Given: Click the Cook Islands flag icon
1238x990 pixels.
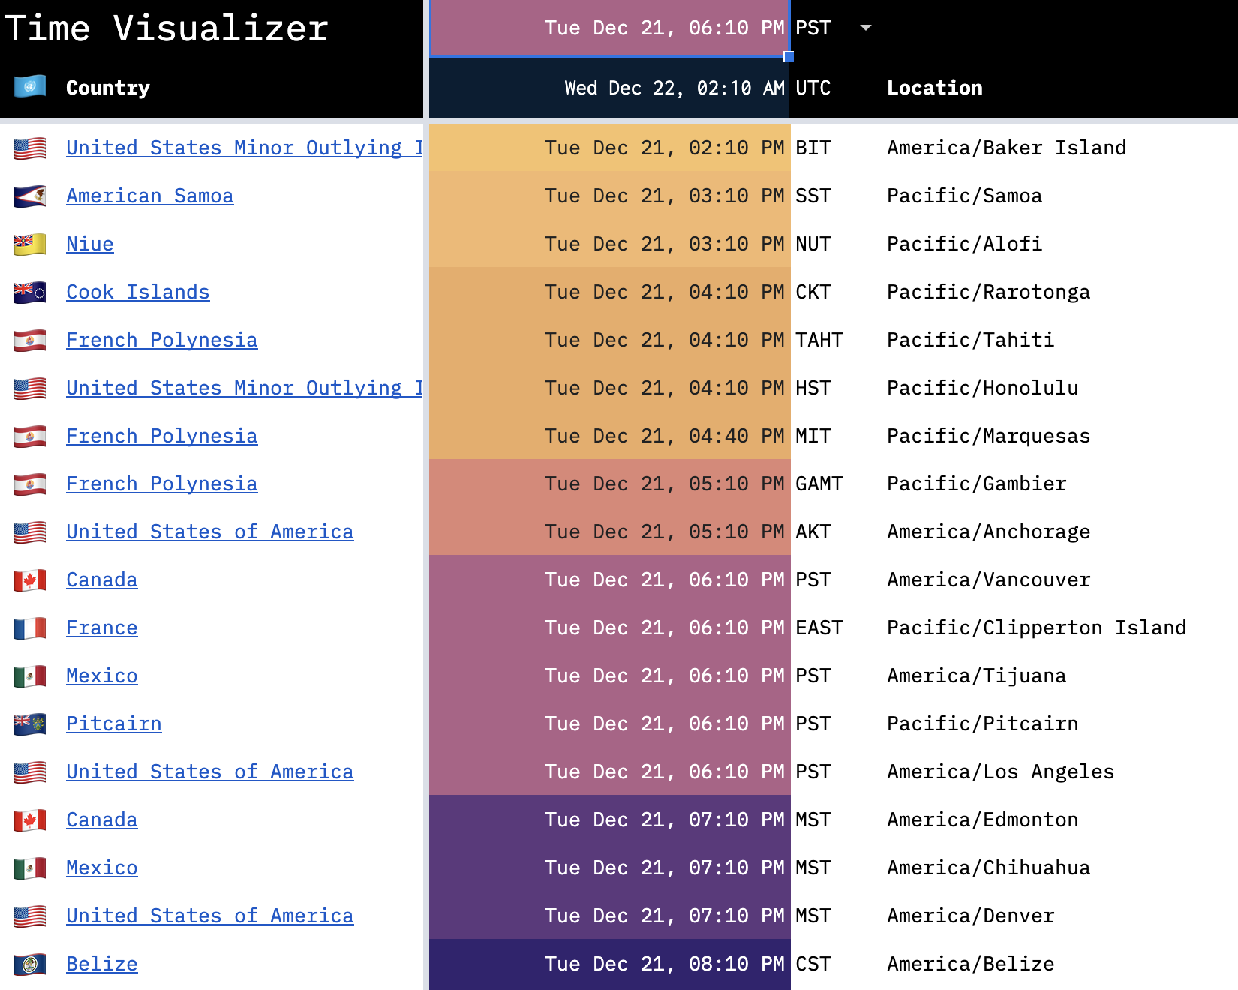Looking at the screenshot, I should (x=29, y=292).
